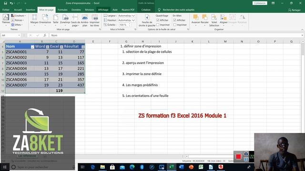This screenshot has width=305, height=171.
Task: Adjust the Échelle scale spinner
Action: click(130, 25)
